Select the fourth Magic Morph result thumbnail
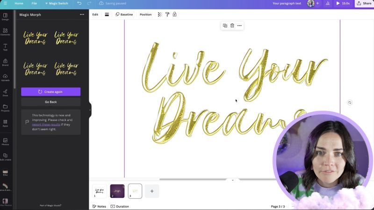The height and width of the screenshot is (210, 374). (x=66, y=69)
